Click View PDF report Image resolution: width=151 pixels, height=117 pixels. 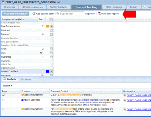108,14
